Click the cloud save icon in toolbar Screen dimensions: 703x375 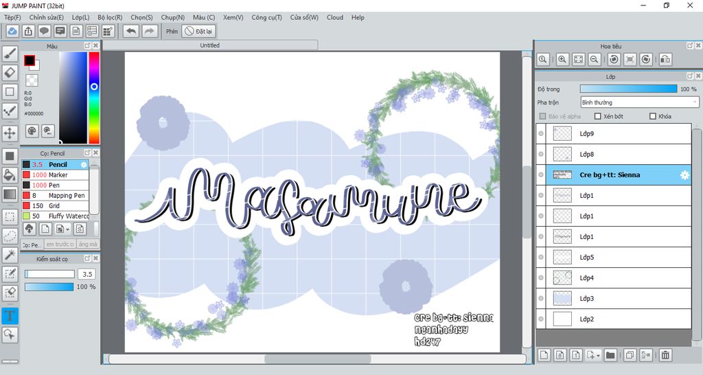click(x=12, y=31)
